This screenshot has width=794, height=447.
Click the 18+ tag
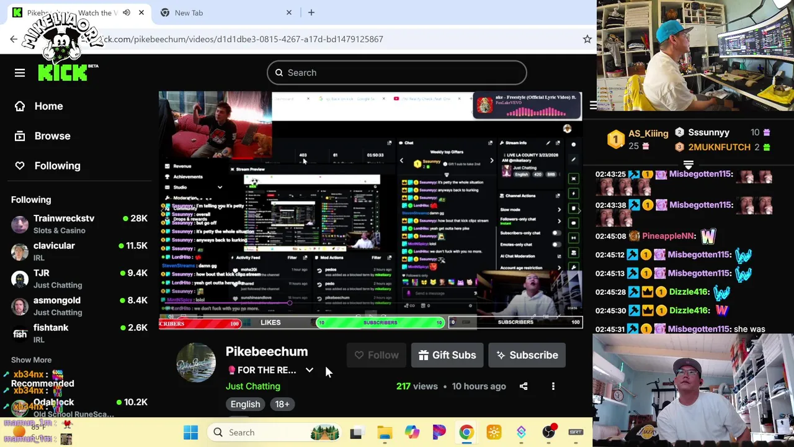(x=282, y=404)
